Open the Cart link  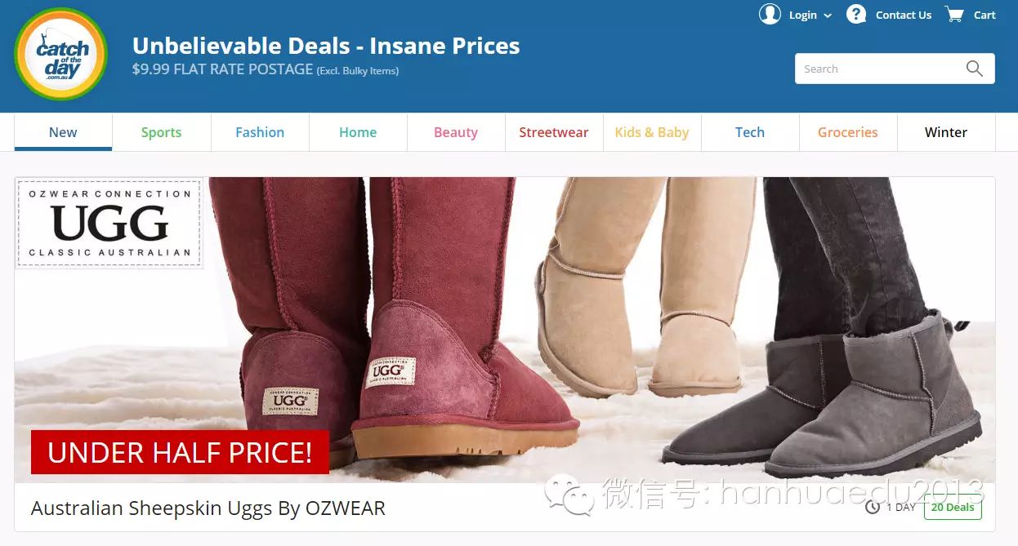point(985,16)
